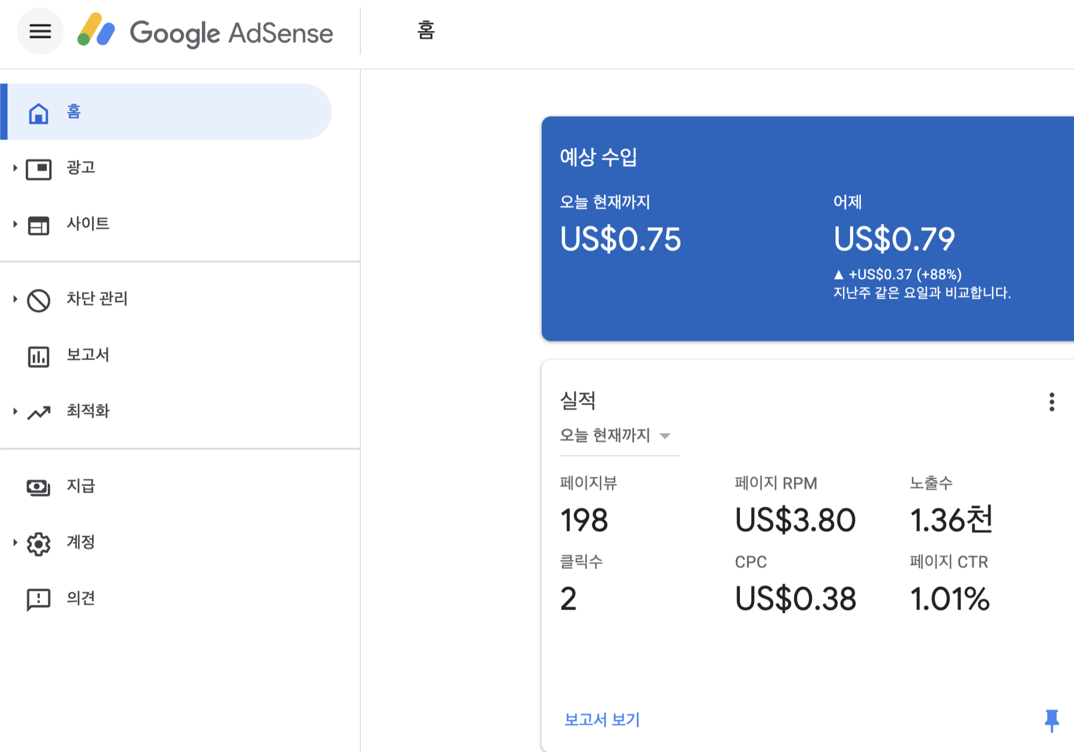Expand the 사이트 menu arrow
1074x752 pixels.
[15, 224]
